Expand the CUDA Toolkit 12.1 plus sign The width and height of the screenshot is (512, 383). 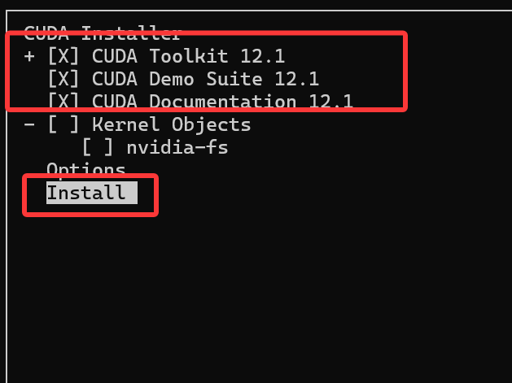[29, 56]
